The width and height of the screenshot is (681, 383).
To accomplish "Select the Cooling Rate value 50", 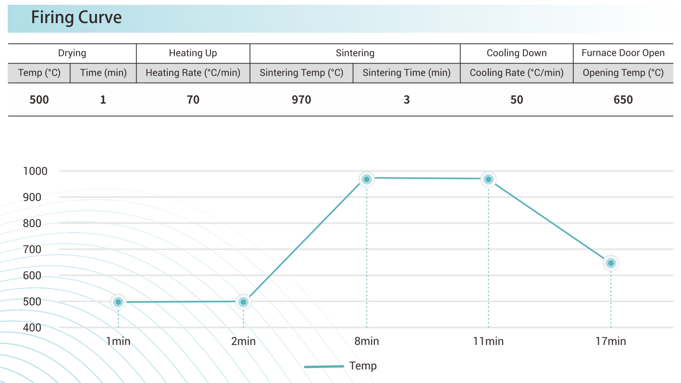I will [517, 100].
